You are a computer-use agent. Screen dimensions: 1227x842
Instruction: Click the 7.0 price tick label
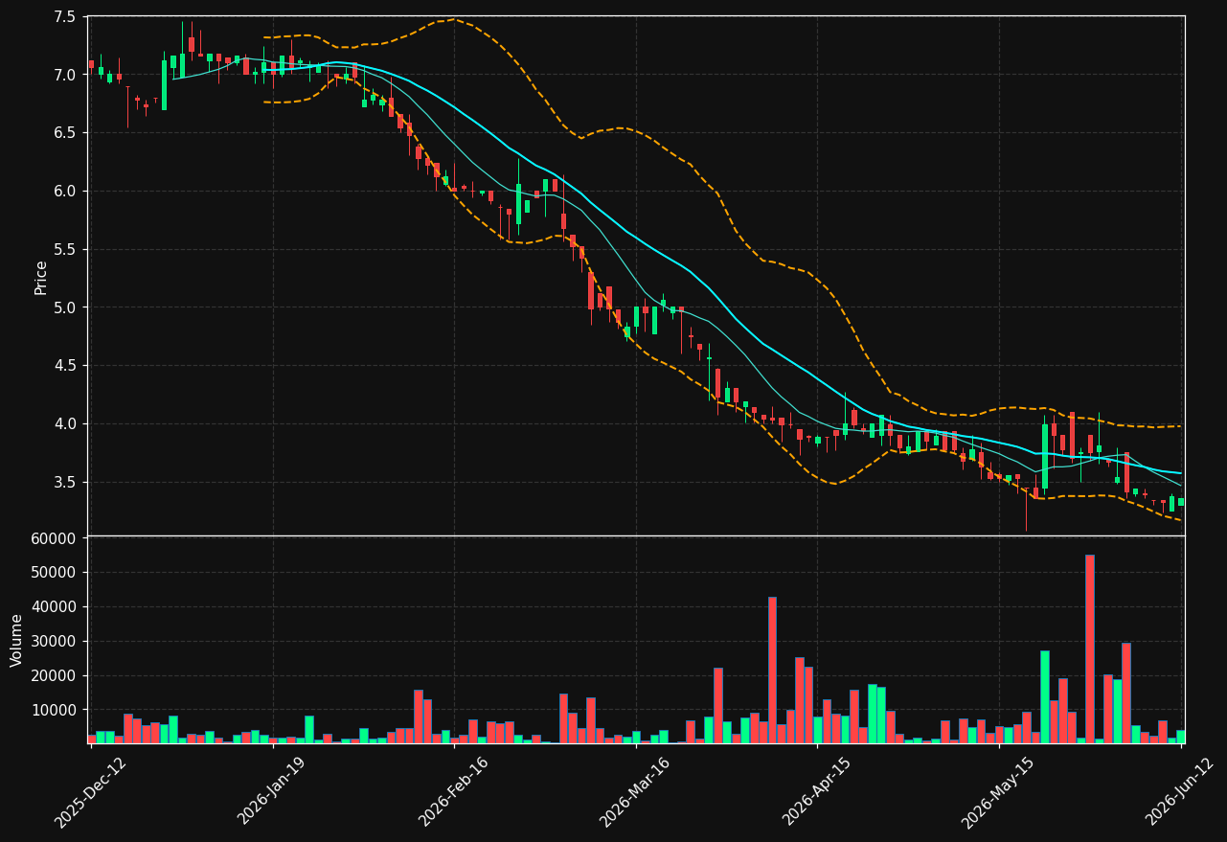tap(65, 75)
